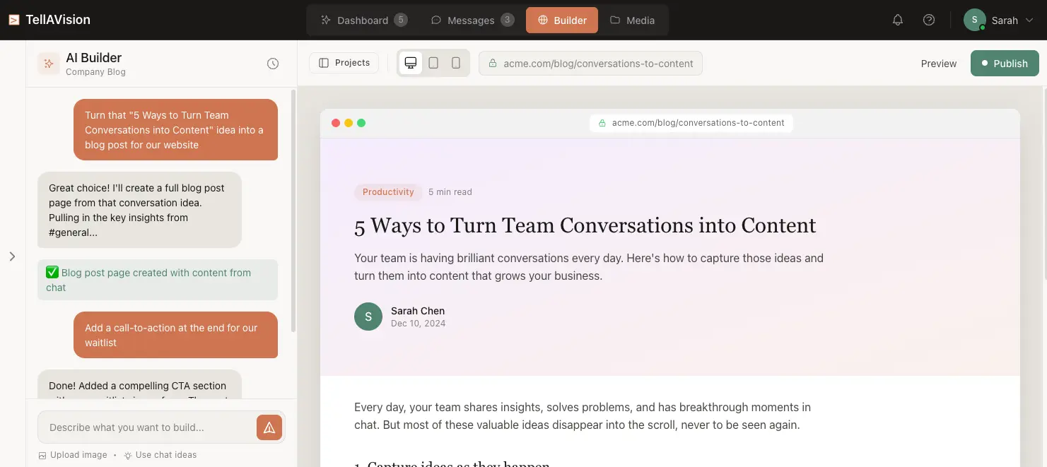Screen dimensions: 1047x467
Task: Click the Upload image option
Action: pos(73,455)
